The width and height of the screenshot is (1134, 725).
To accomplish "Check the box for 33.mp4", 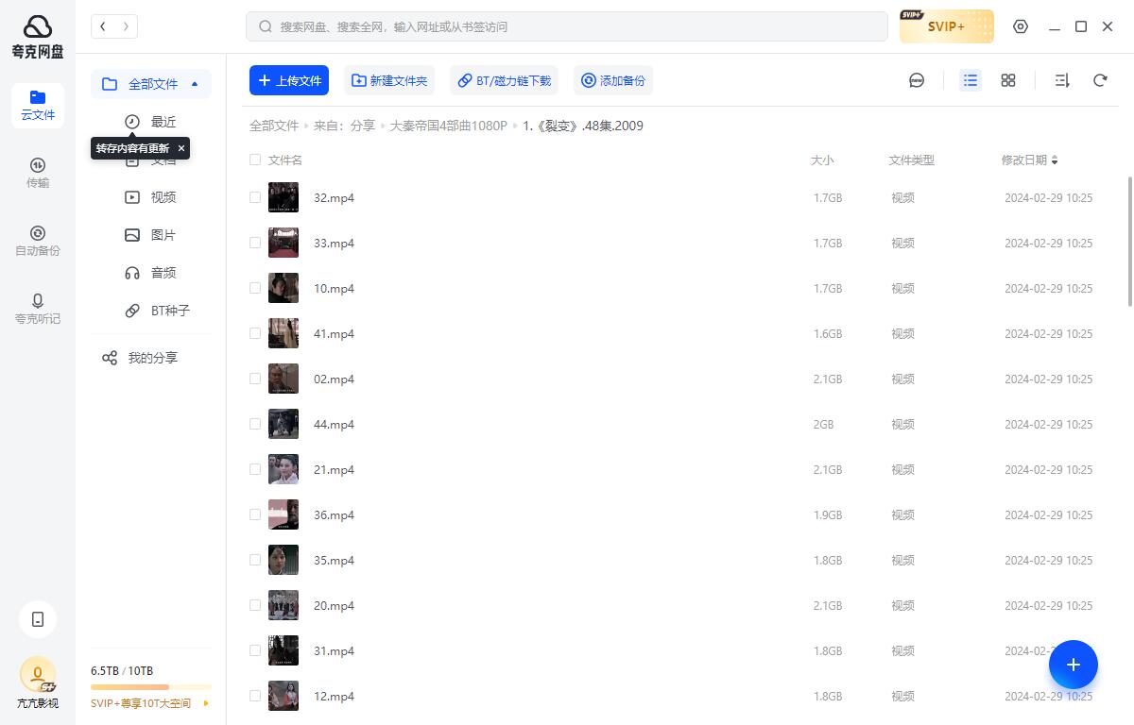I will [x=255, y=243].
